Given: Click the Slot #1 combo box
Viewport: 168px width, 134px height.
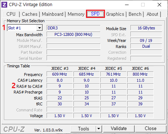Looking at the screenshot, I should (25, 28).
